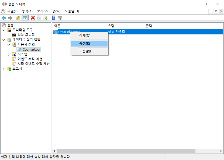
Task: Click the horizontal scrollbar thumb
Action: coord(126,151)
